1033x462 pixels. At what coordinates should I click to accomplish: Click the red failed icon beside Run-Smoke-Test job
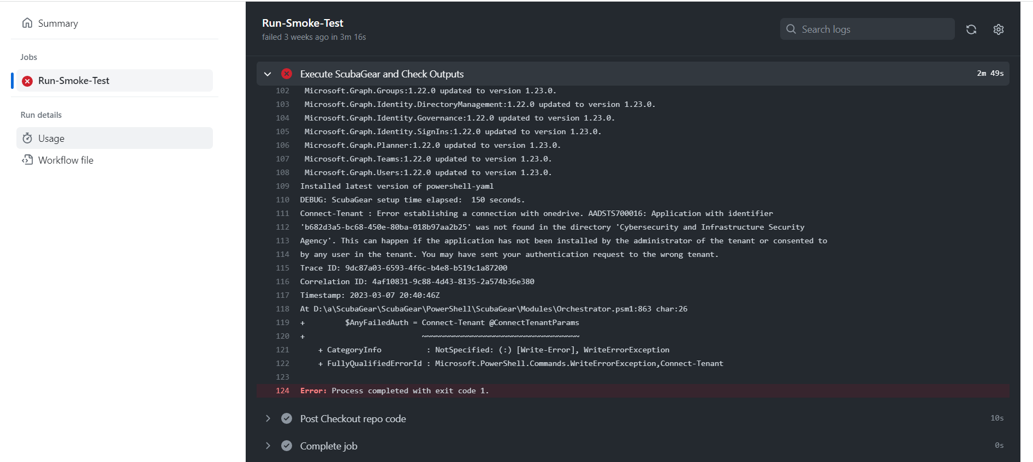click(27, 81)
